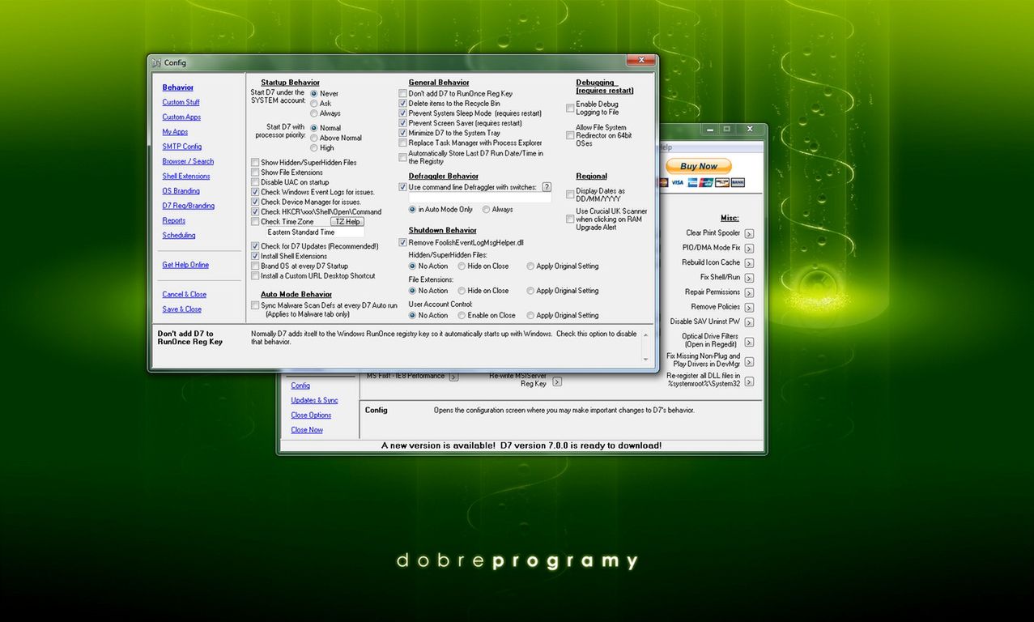1034x622 pixels.
Task: Click Close Options in D7 main window
Action: 311,415
